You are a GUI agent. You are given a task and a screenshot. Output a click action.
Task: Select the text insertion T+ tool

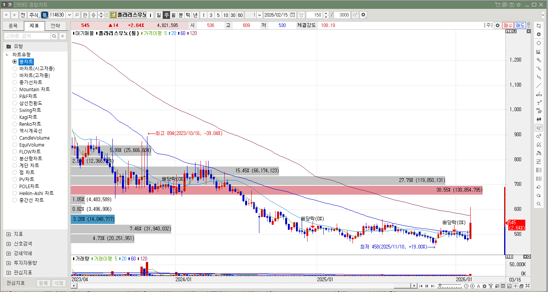[539, 103]
